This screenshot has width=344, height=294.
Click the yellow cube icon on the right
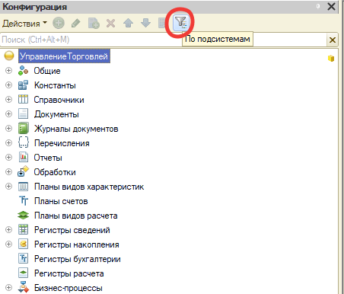point(331,59)
